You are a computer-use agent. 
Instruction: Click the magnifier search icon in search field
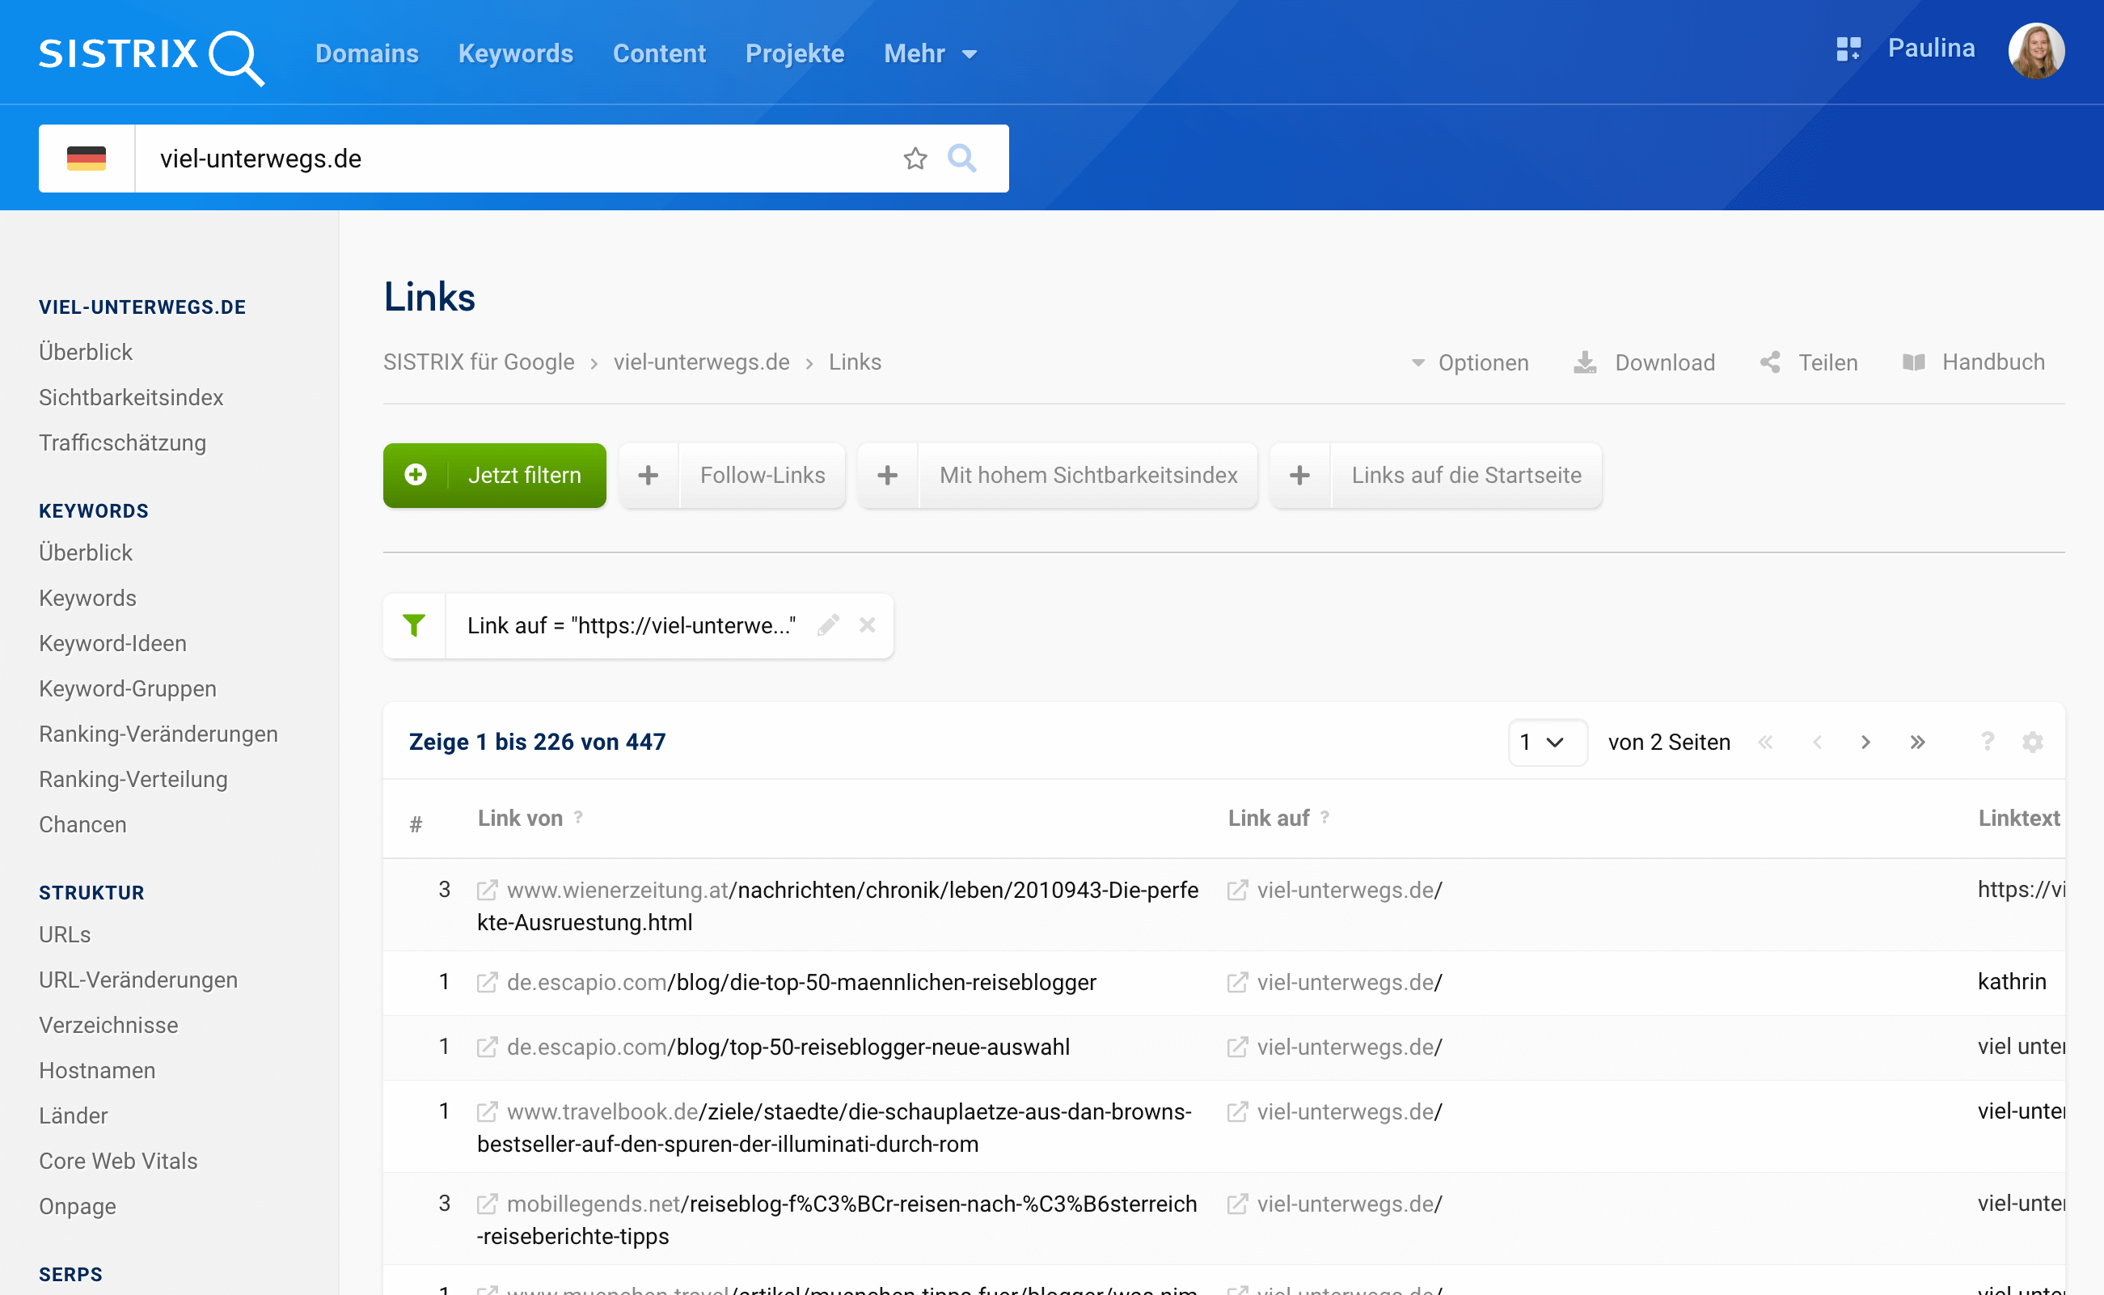point(962,159)
